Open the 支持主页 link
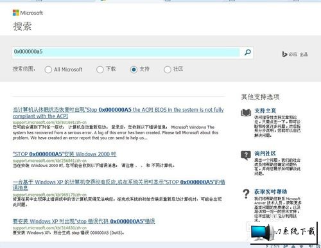The height and width of the screenshot is (248, 321). point(265,111)
